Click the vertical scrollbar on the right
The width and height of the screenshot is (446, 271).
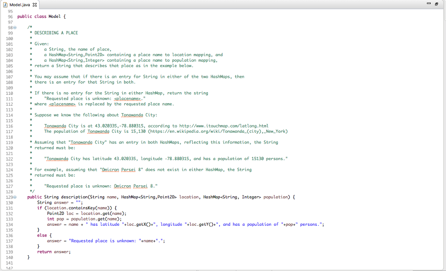click(x=443, y=130)
